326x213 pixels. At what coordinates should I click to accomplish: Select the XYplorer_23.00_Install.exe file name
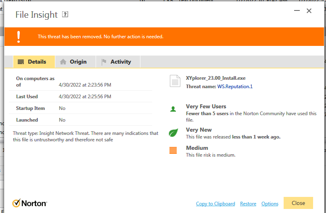tap(215, 78)
